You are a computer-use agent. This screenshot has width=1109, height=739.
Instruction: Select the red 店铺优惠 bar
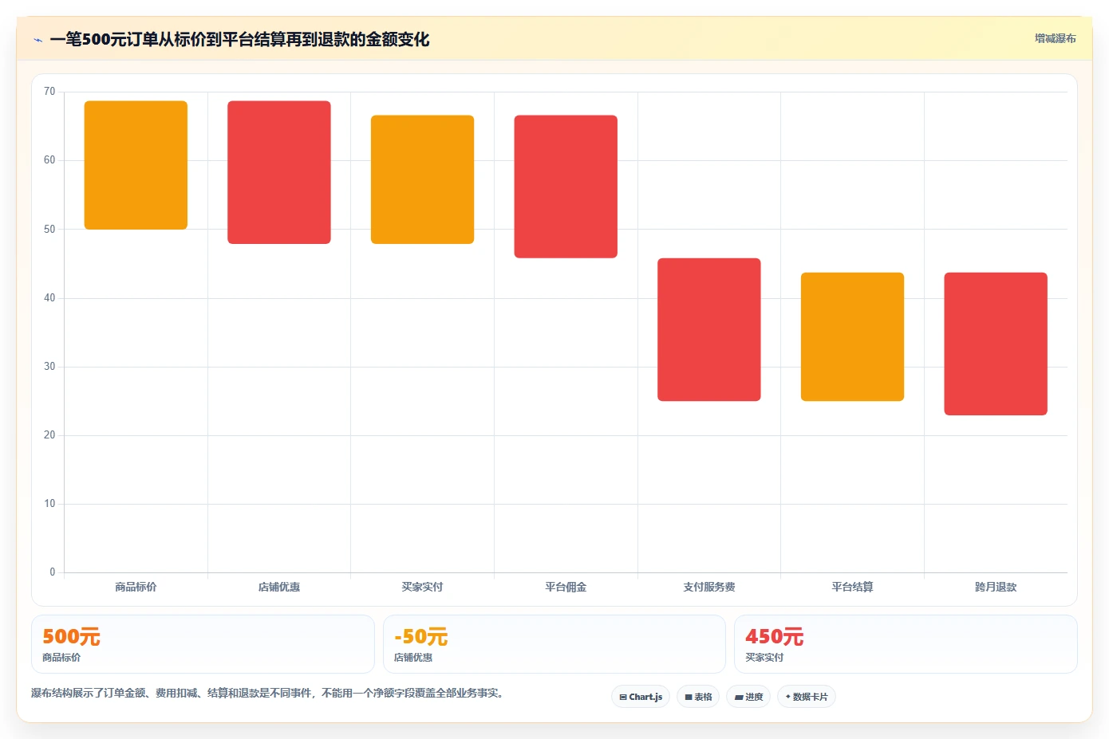click(x=279, y=172)
